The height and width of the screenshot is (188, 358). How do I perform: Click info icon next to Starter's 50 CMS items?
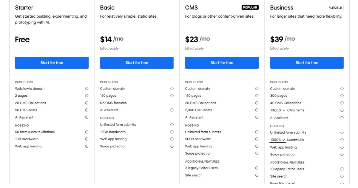pos(87,110)
